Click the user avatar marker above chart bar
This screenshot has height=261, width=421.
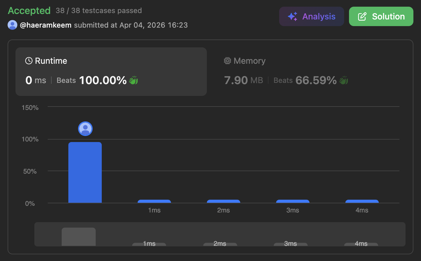[85, 129]
